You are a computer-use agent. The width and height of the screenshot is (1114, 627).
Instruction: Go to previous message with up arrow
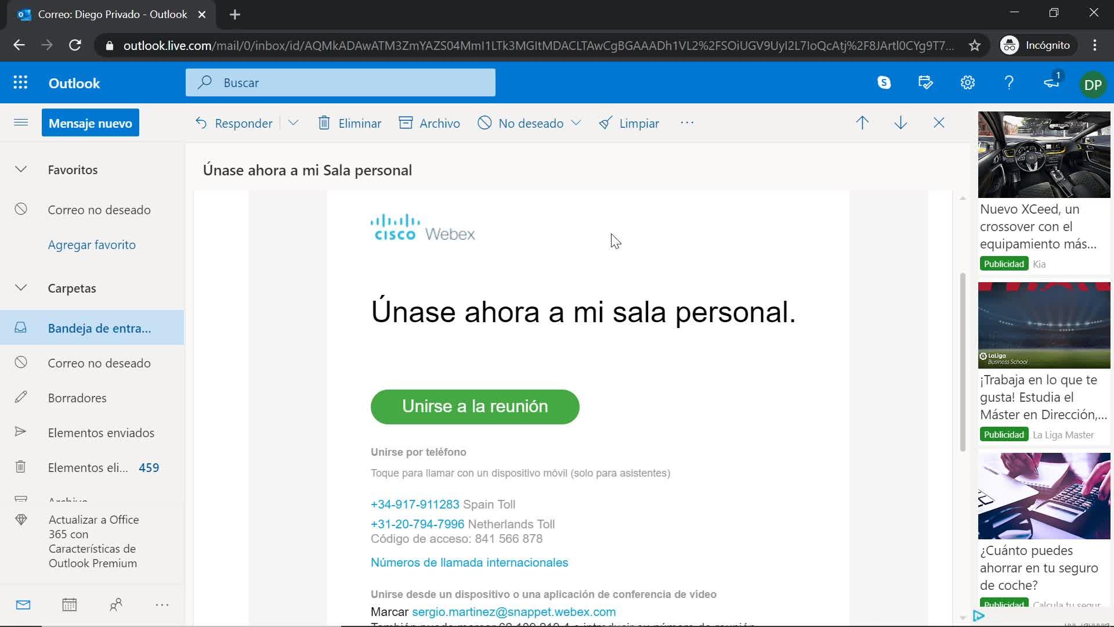point(862,123)
